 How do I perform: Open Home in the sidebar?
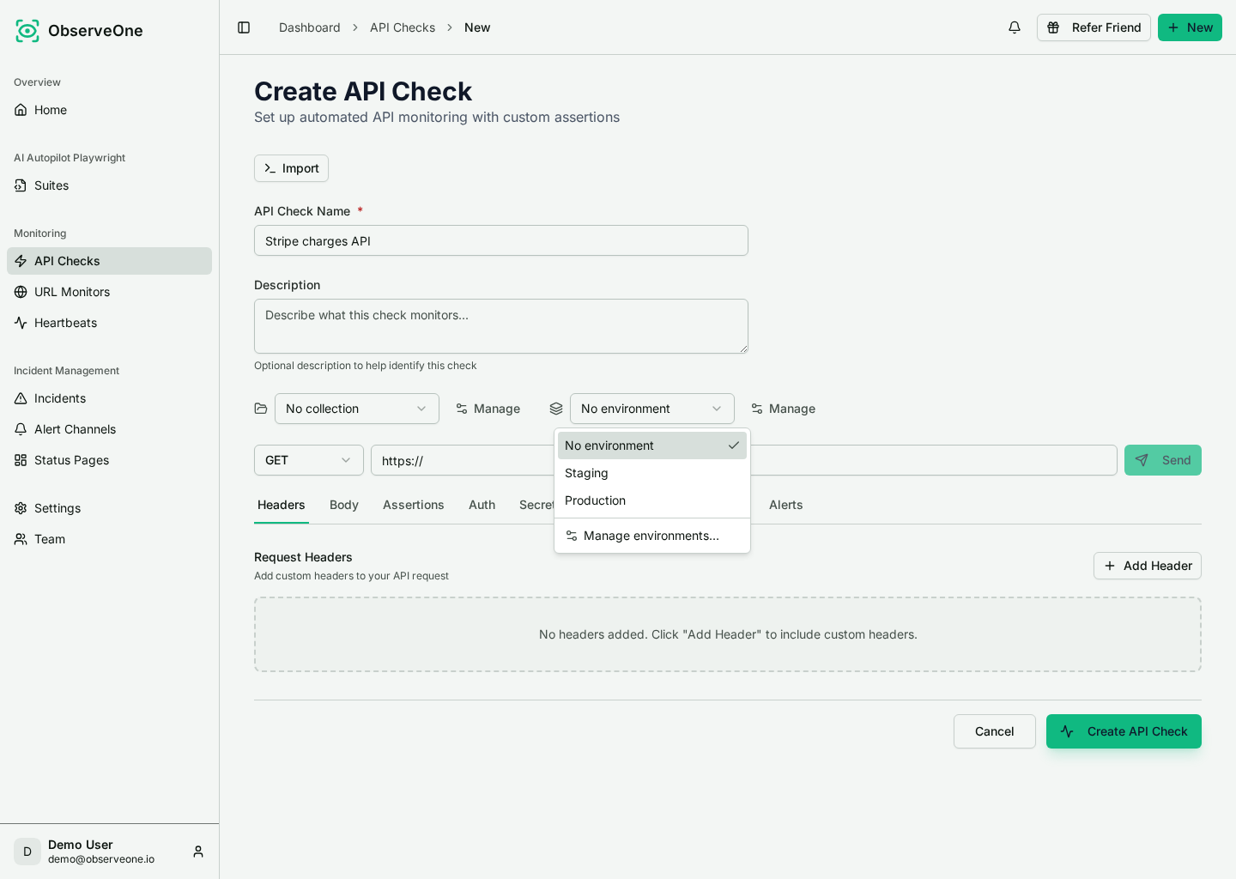pos(109,110)
